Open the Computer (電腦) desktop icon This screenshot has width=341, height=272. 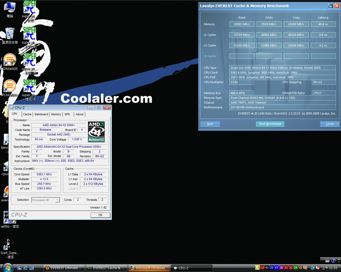coord(10,10)
